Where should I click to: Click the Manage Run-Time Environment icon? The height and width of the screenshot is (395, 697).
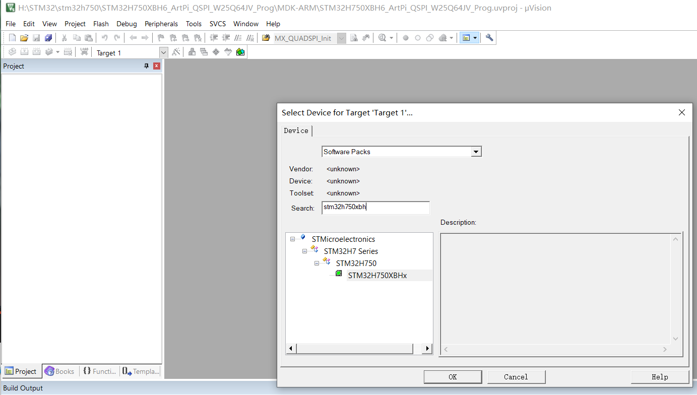216,52
